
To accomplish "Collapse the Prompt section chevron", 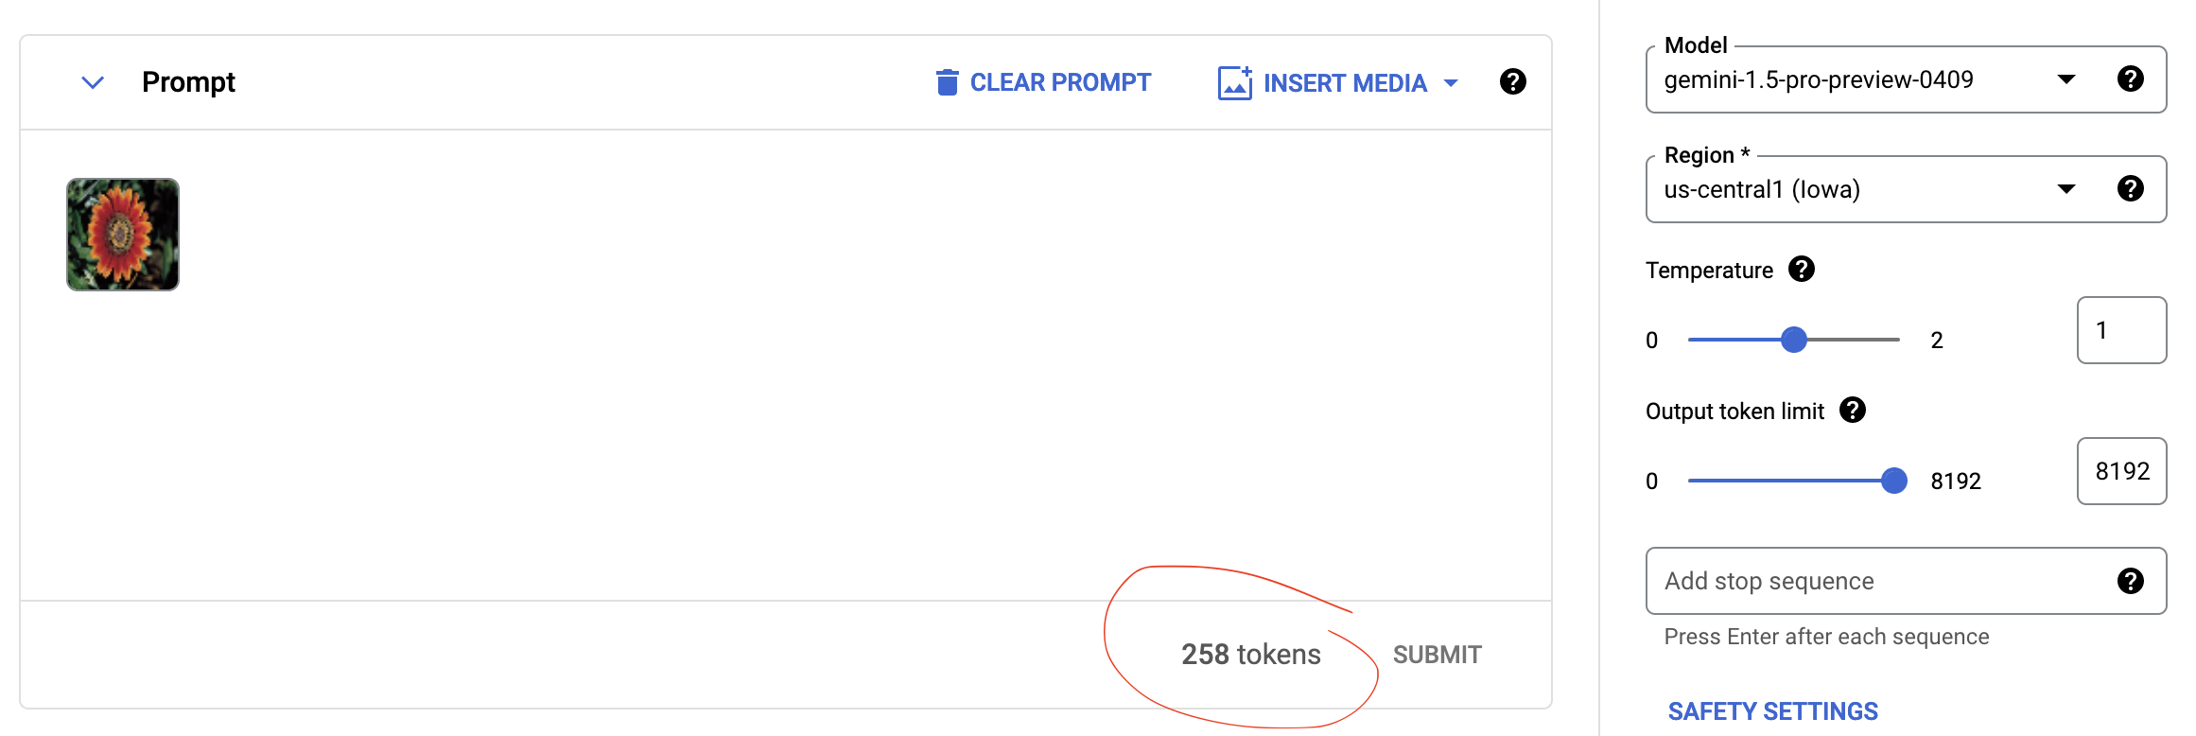I will (x=93, y=82).
